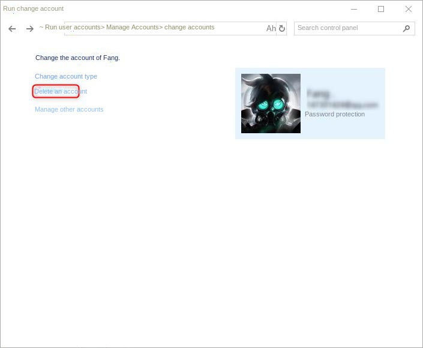423x348 pixels.
Task: Open the Manage other accounts link
Action: point(69,109)
